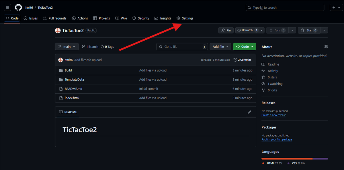
Task: View the 0 Tags link
Action: (x=107, y=47)
